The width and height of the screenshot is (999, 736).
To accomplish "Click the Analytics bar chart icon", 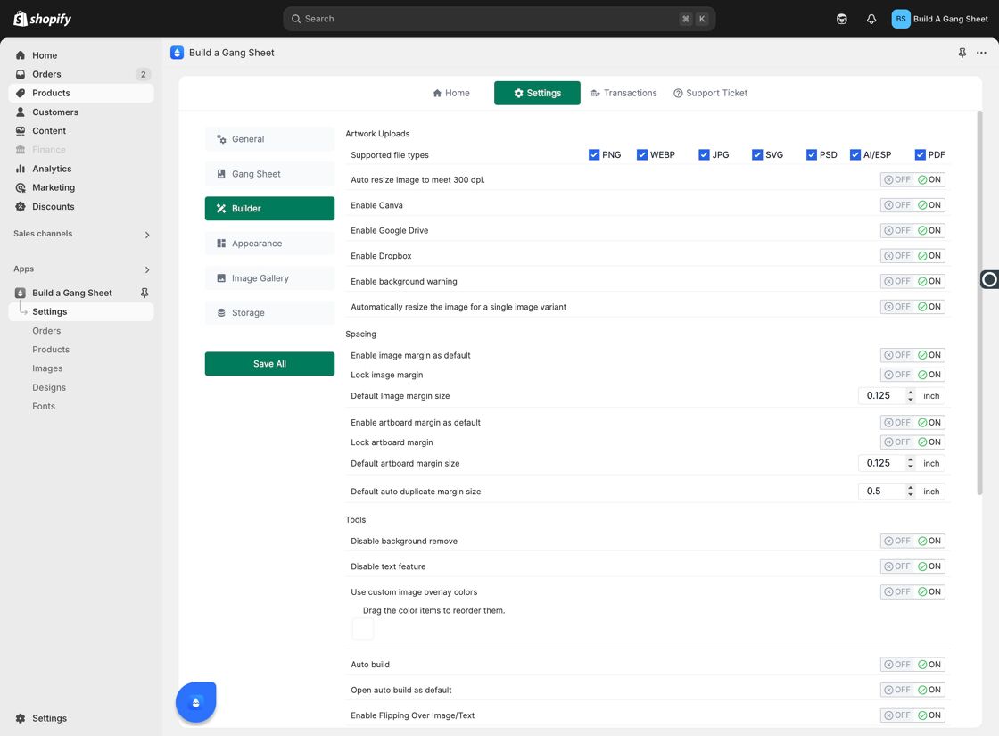I will point(21,169).
